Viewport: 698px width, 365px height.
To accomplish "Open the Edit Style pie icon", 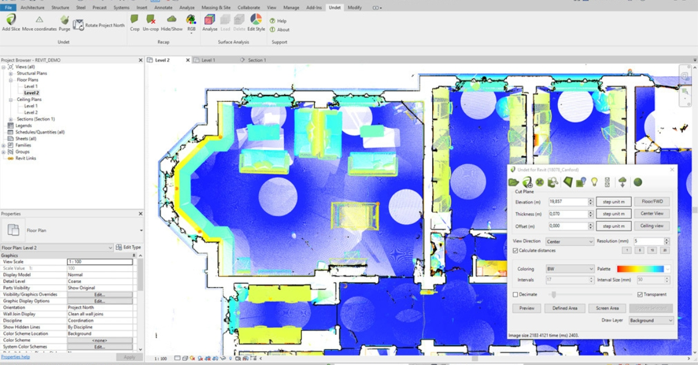I will tap(256, 19).
